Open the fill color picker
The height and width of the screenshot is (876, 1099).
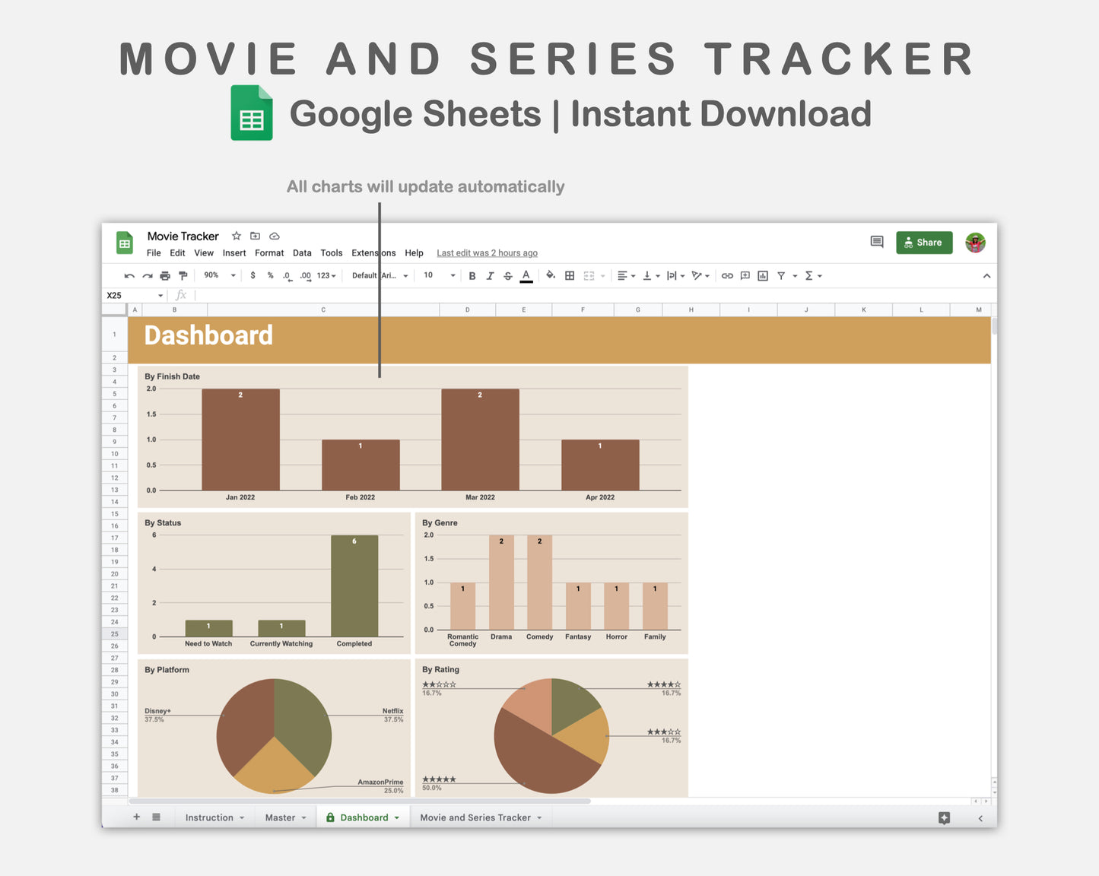[x=551, y=276]
